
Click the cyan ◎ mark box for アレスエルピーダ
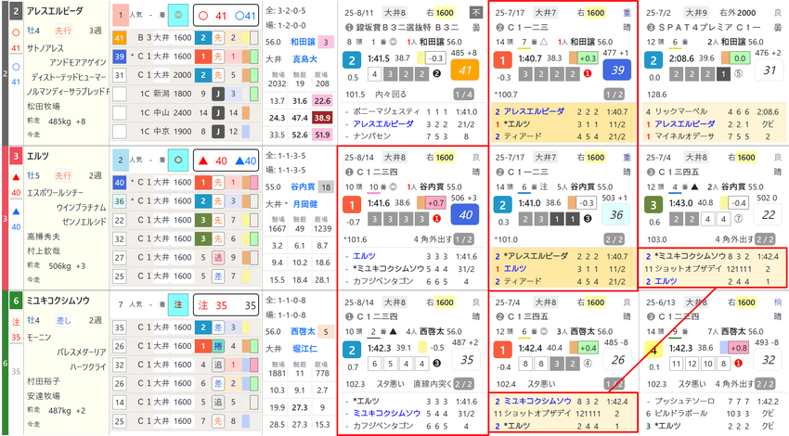coord(177,15)
